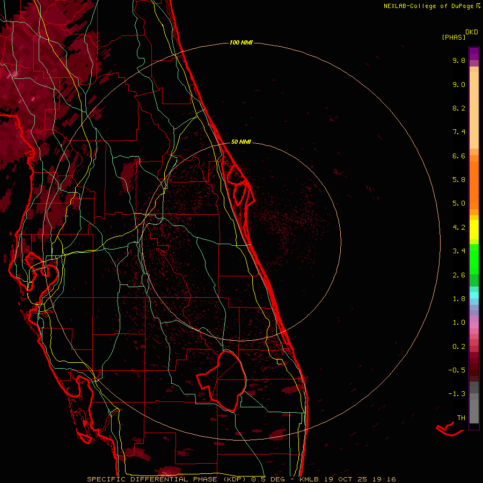Click the 9.8 value on the color scale

pyautogui.click(x=459, y=60)
